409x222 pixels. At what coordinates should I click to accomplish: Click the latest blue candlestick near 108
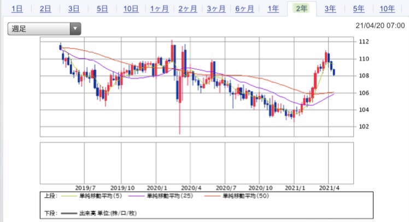click(x=334, y=73)
